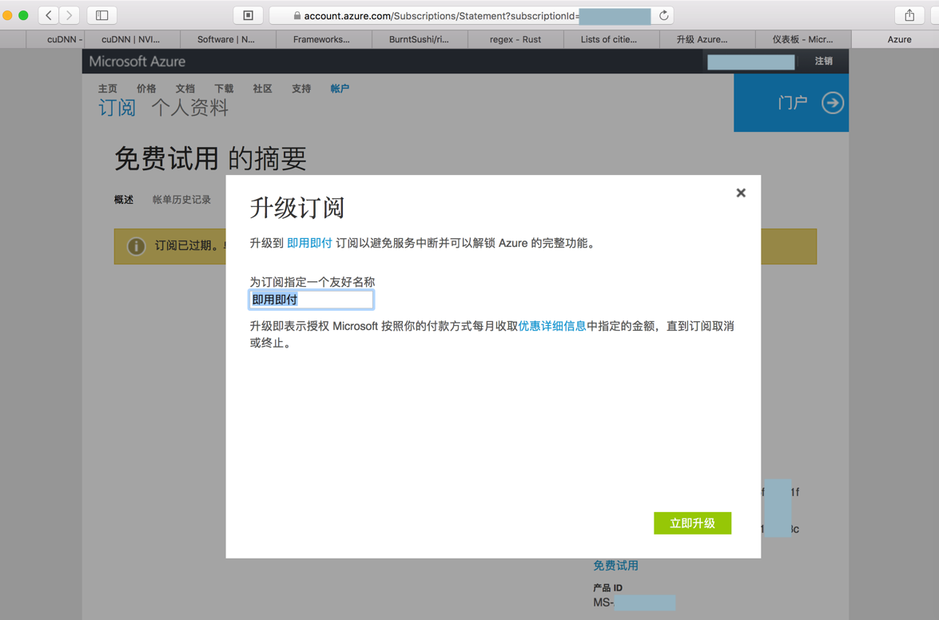This screenshot has height=620, width=939.
Task: Click the 为订阅指定一个友好名称 label
Action: (312, 282)
